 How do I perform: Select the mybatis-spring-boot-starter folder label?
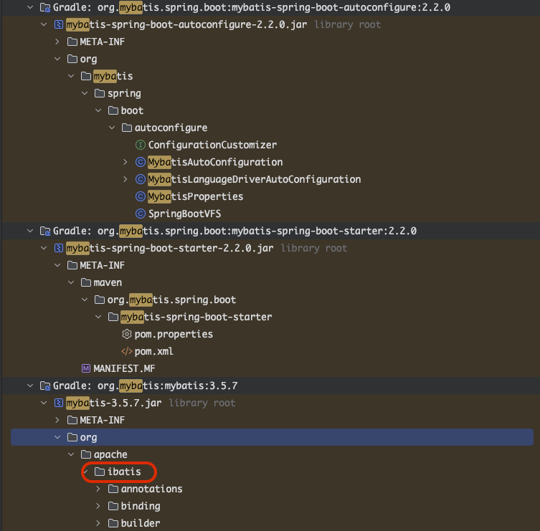coord(196,317)
